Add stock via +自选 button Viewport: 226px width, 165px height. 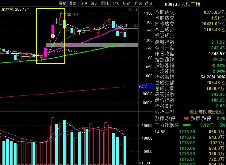(x=137, y=3)
